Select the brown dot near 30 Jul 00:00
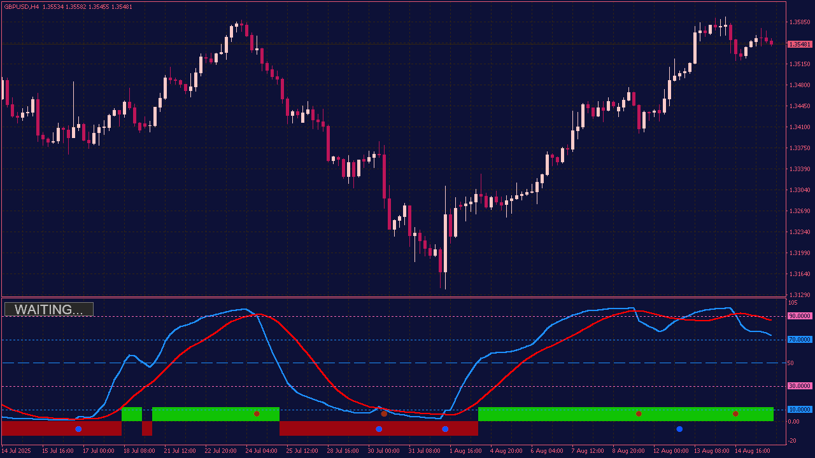This screenshot has height=458, width=815. point(384,413)
